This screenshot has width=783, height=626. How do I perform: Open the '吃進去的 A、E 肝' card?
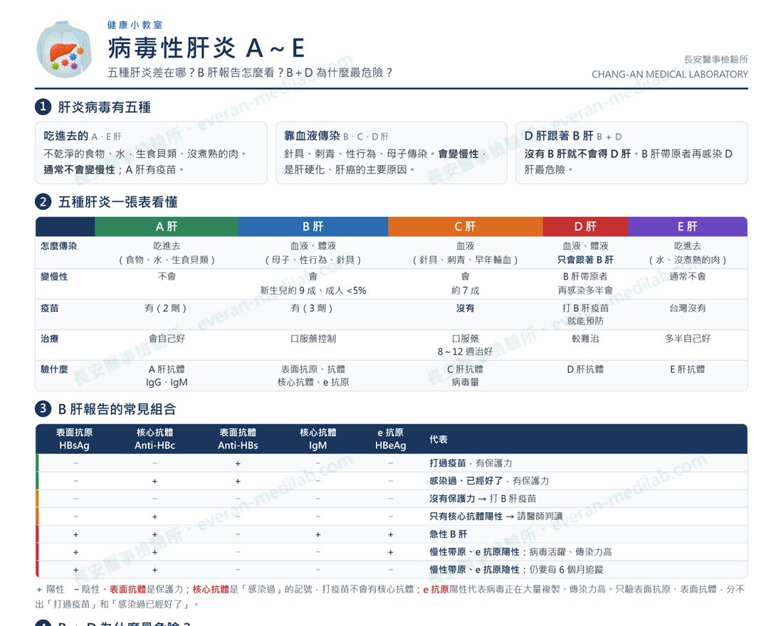(x=152, y=152)
